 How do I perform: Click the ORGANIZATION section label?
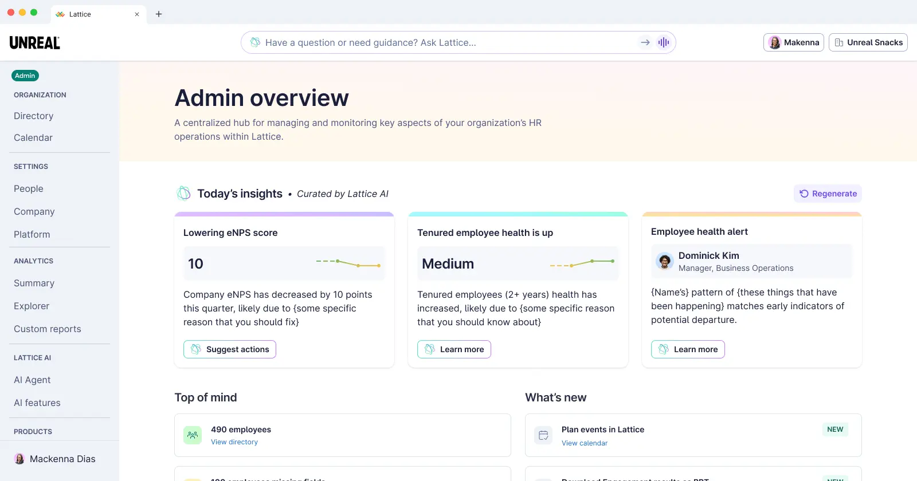[x=40, y=95]
